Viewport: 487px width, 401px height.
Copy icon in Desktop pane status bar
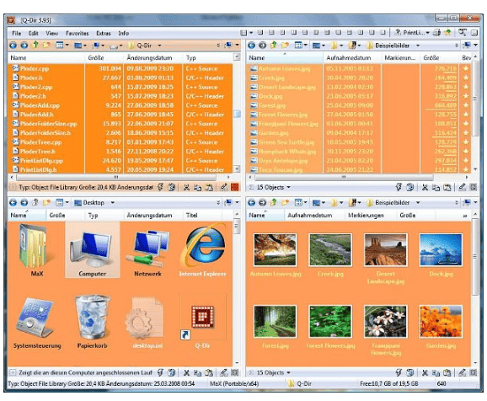[x=197, y=372]
